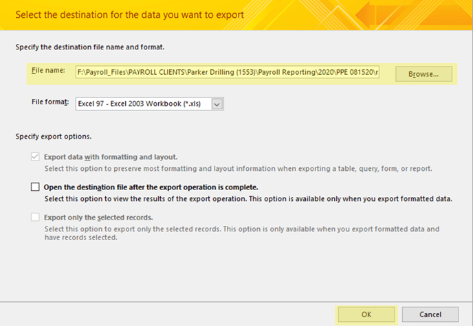Select the Excel 97 - Excel 2003 Workbook combo box
The width and height of the screenshot is (473, 326).
point(143,104)
